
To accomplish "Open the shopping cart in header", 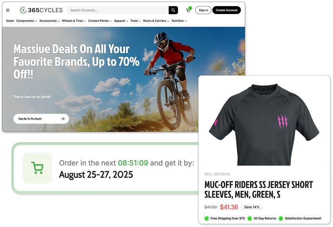I will (188, 10).
